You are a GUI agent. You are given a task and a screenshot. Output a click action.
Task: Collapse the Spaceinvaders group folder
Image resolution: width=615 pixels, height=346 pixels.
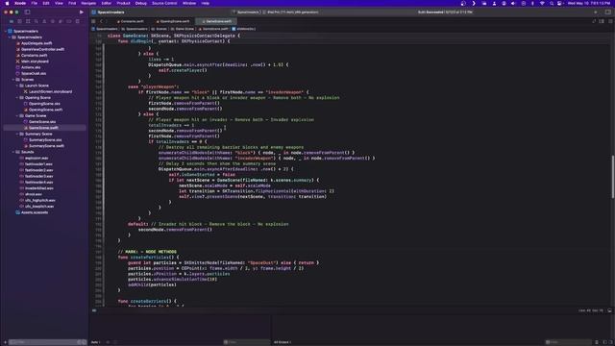[x=10, y=37]
